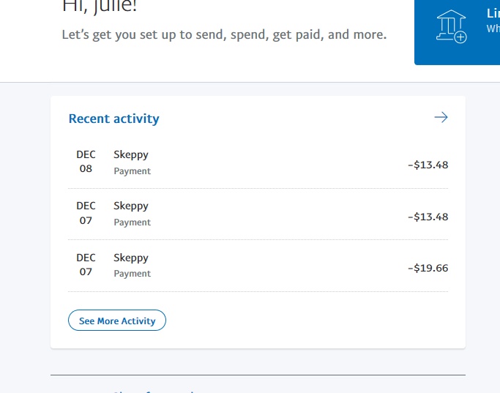This screenshot has height=393, width=500.
Task: Open Dec 07 Skeppy payment of -$19.66
Action: tap(258, 266)
